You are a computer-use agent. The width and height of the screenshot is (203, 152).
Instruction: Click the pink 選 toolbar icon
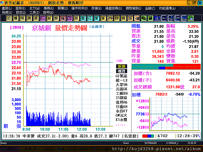(43, 18)
